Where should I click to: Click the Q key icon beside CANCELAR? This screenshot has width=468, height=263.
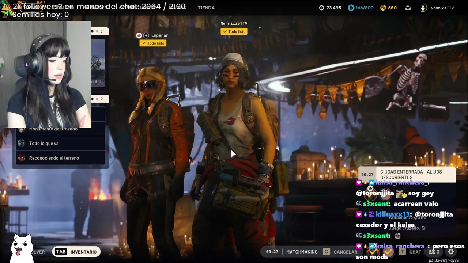327,252
